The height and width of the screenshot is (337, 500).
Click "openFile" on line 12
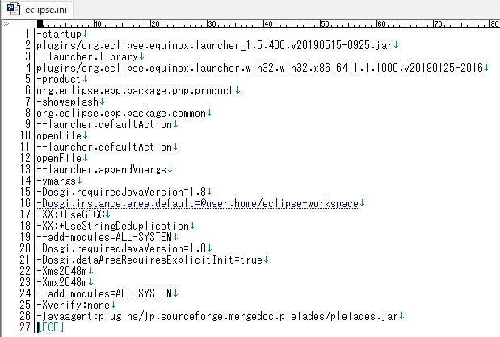pos(59,158)
